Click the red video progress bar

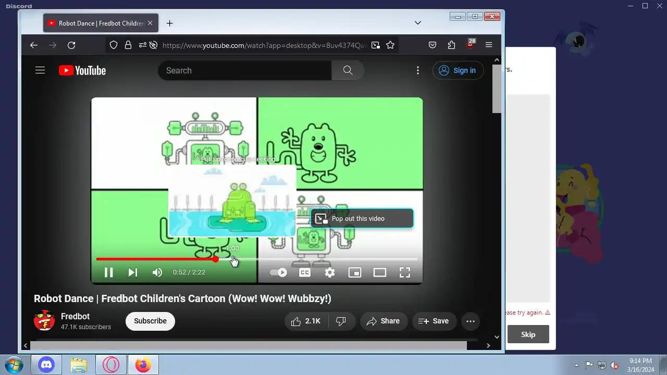(257, 259)
